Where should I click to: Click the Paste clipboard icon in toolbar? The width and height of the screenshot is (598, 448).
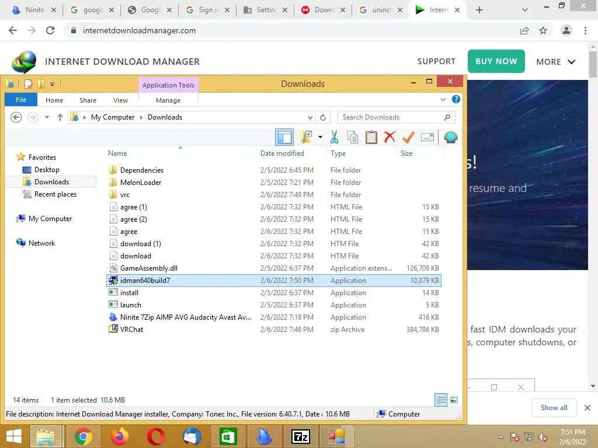coord(371,137)
